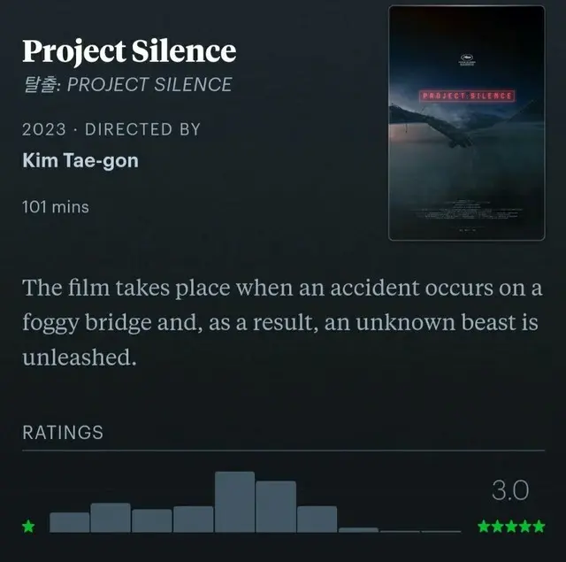Click the RATINGS section header
The height and width of the screenshot is (562, 566).
click(63, 432)
